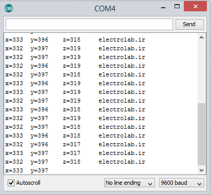Image resolution: width=211 pixels, height=195 pixels.
Task: Click the z=317 value in the x=333 row
Action: click(71, 153)
